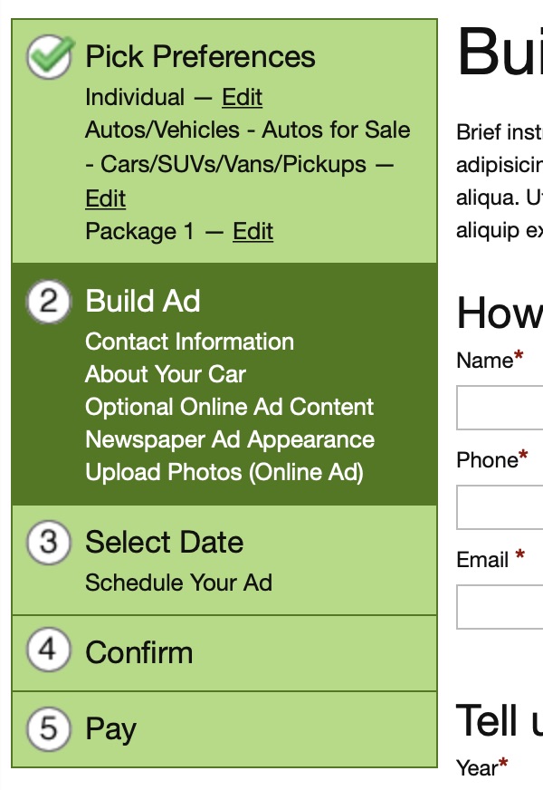Image resolution: width=543 pixels, height=790 pixels.
Task: Open Schedule Your Ad sub-step
Action: [x=178, y=583]
